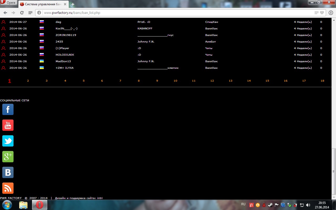Open the Windows Start menu

(7, 204)
